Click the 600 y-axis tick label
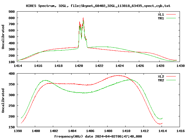186x139 pixels. pyautogui.click(x=12, y=30)
